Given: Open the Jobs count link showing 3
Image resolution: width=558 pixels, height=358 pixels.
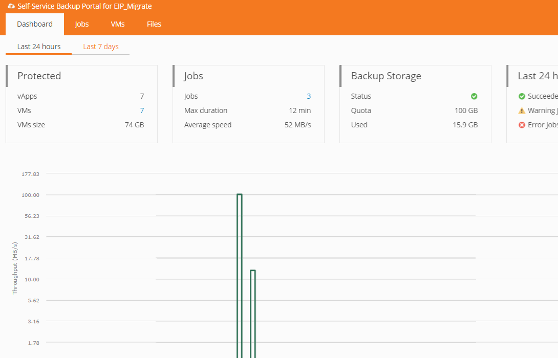Looking at the screenshot, I should coord(309,96).
